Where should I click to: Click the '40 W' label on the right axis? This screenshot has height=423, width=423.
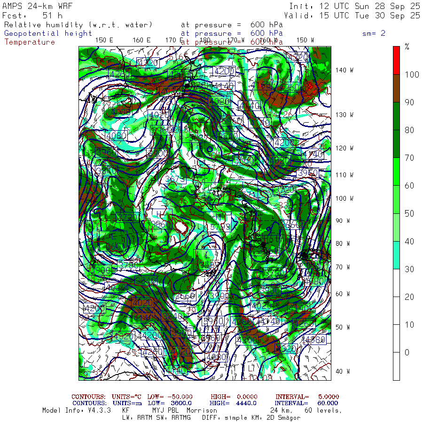(343, 371)
